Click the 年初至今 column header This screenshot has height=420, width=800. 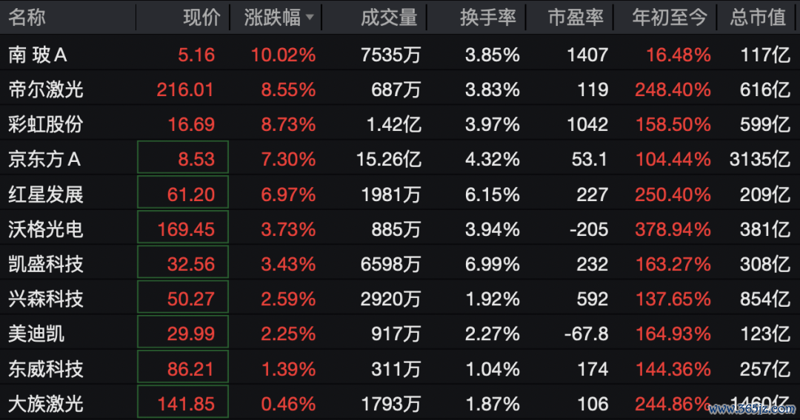click(670, 18)
